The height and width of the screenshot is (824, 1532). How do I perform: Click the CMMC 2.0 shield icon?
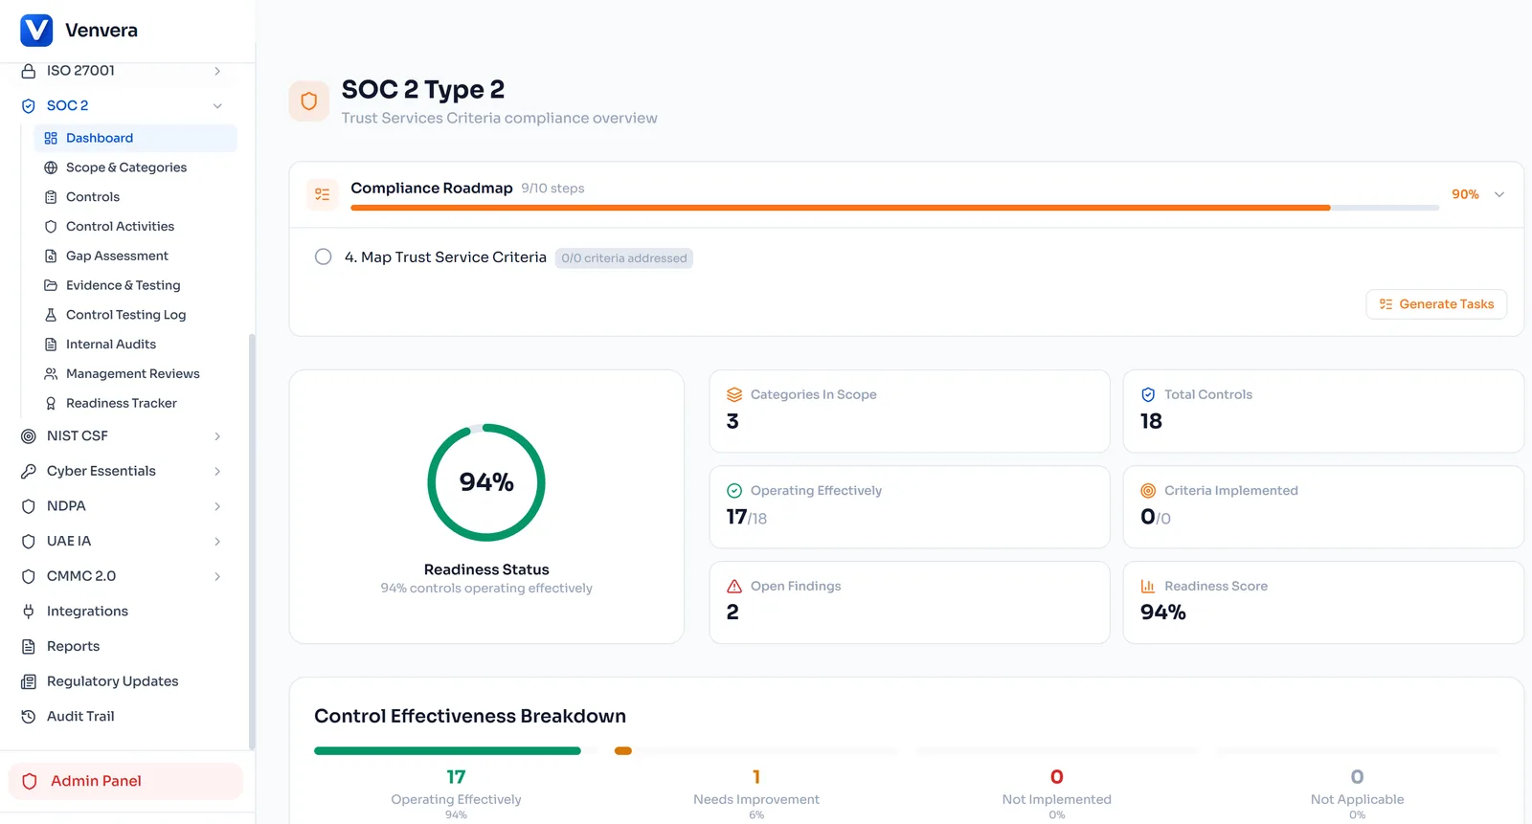(x=29, y=576)
